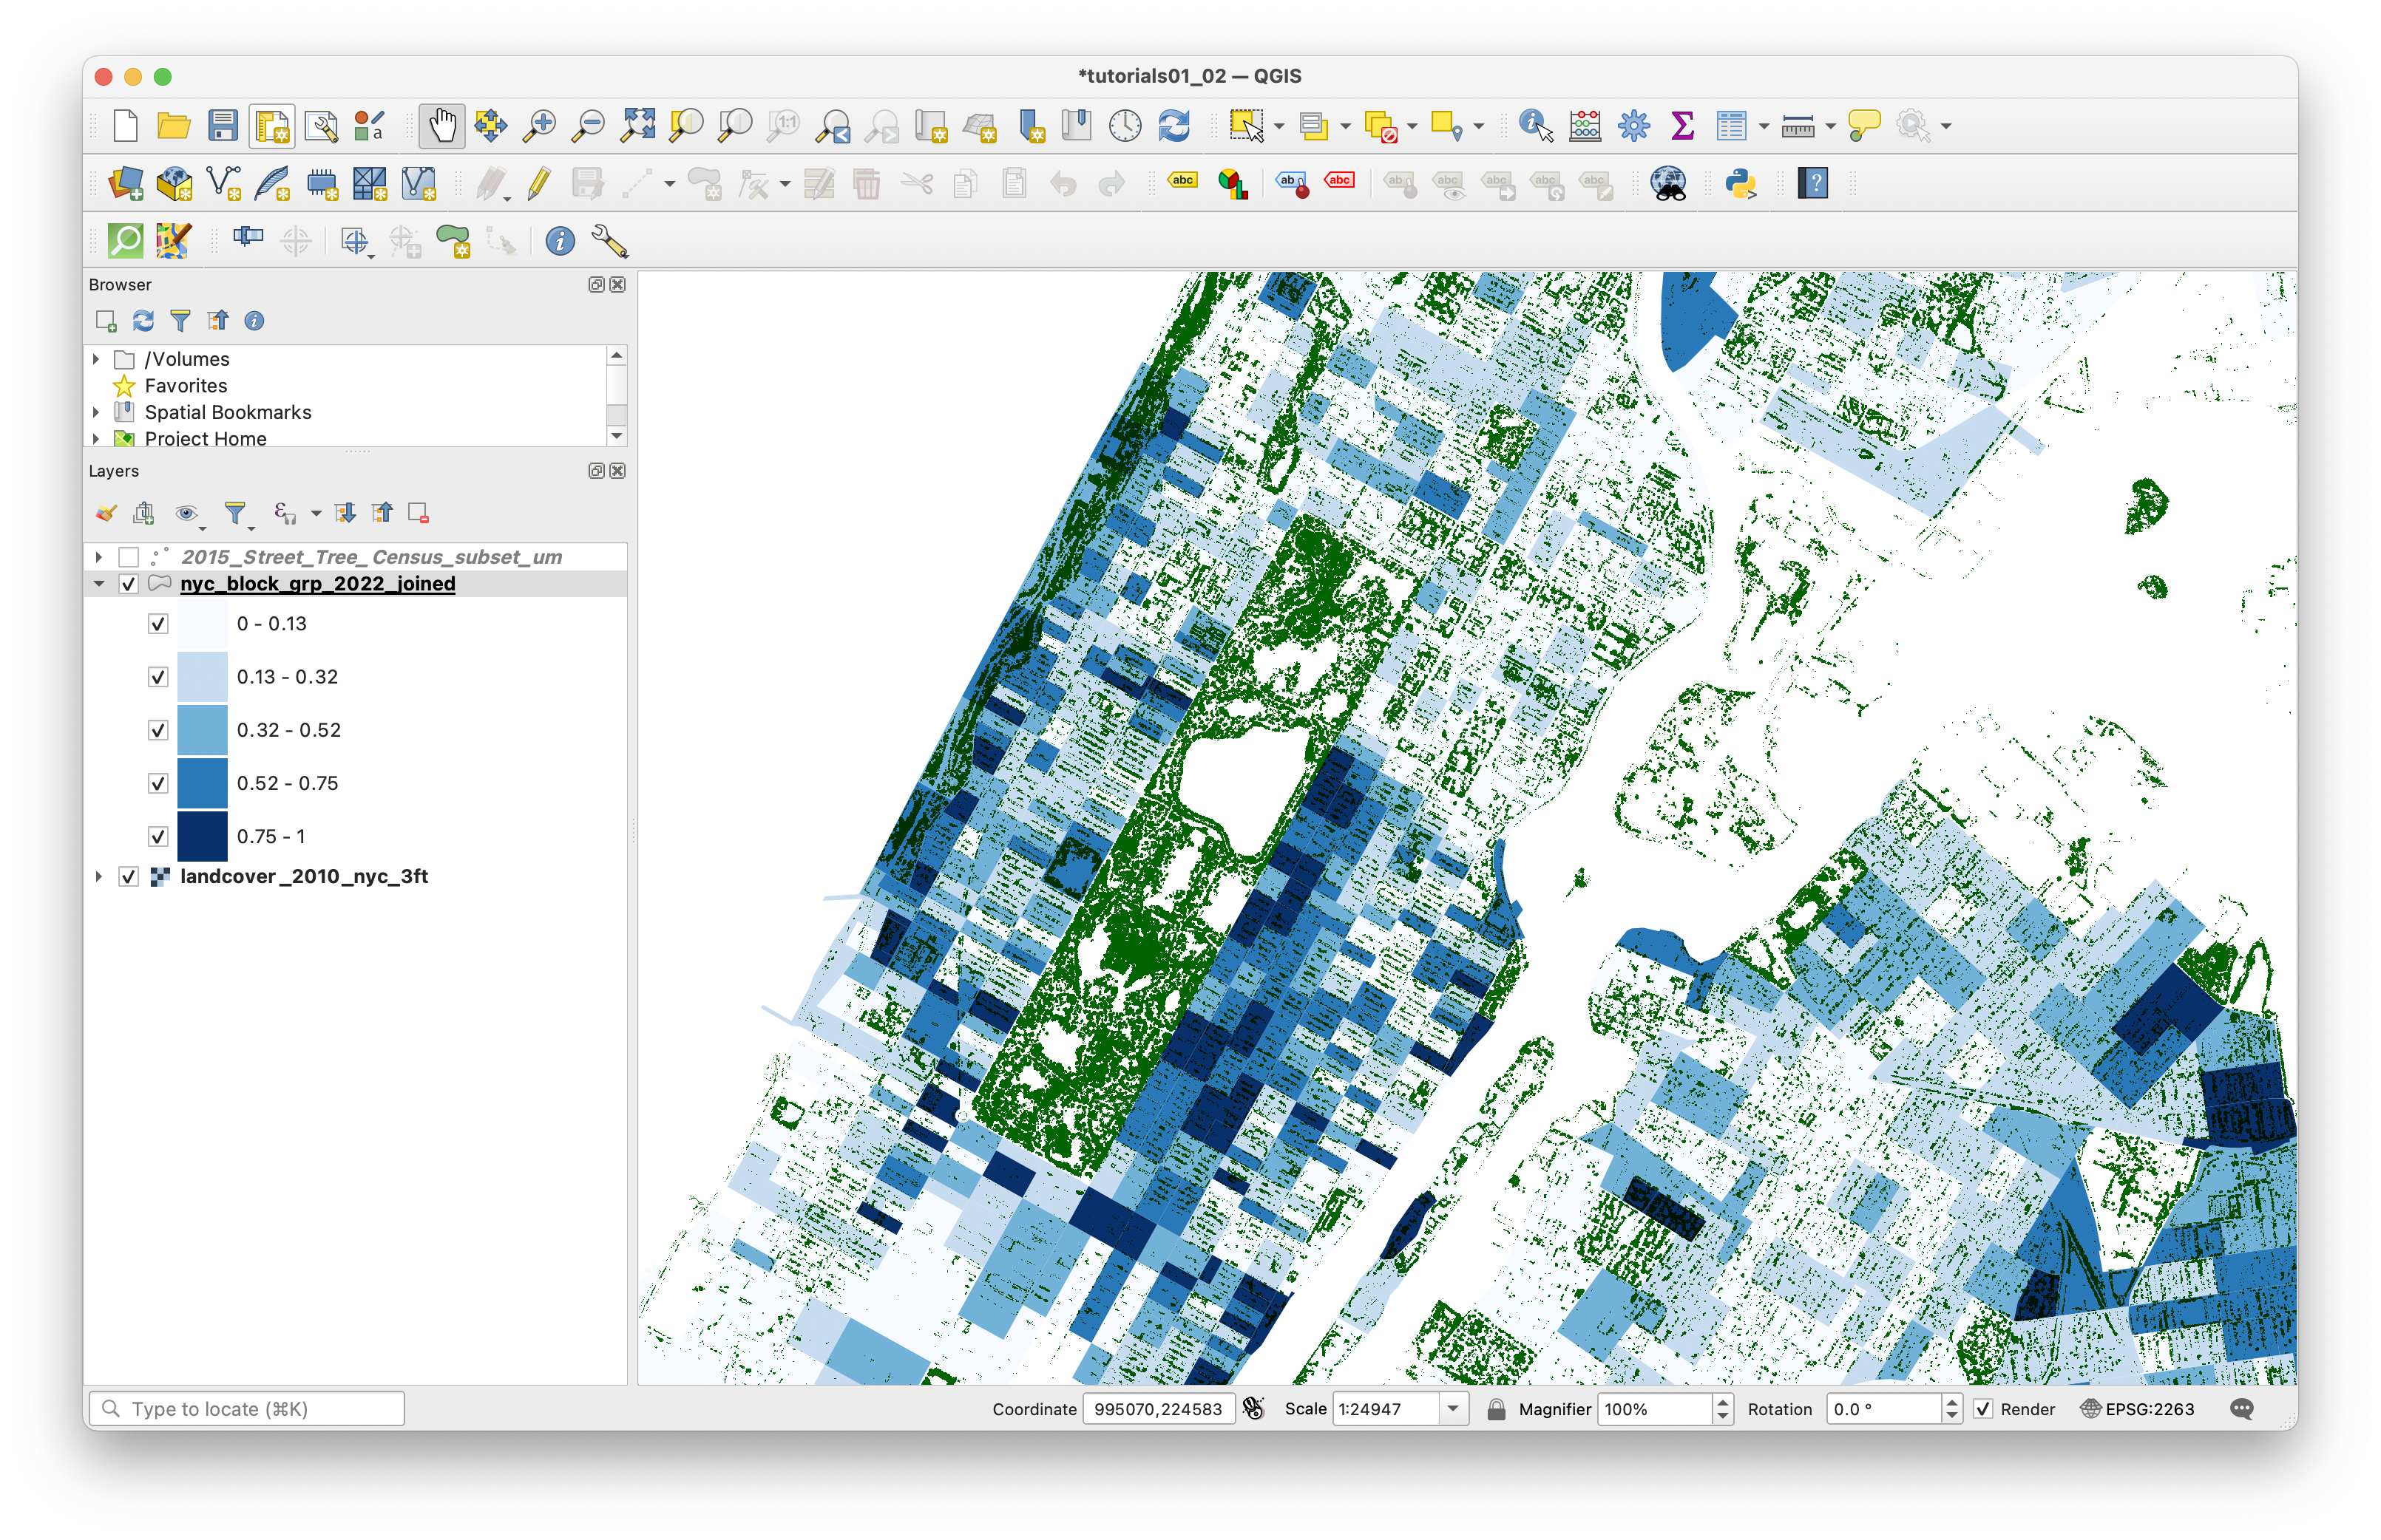
Task: Select the Pan Map hand tool
Action: (x=441, y=126)
